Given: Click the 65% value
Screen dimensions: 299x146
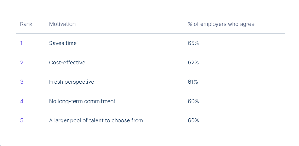Looking at the screenshot, I should (x=193, y=43).
